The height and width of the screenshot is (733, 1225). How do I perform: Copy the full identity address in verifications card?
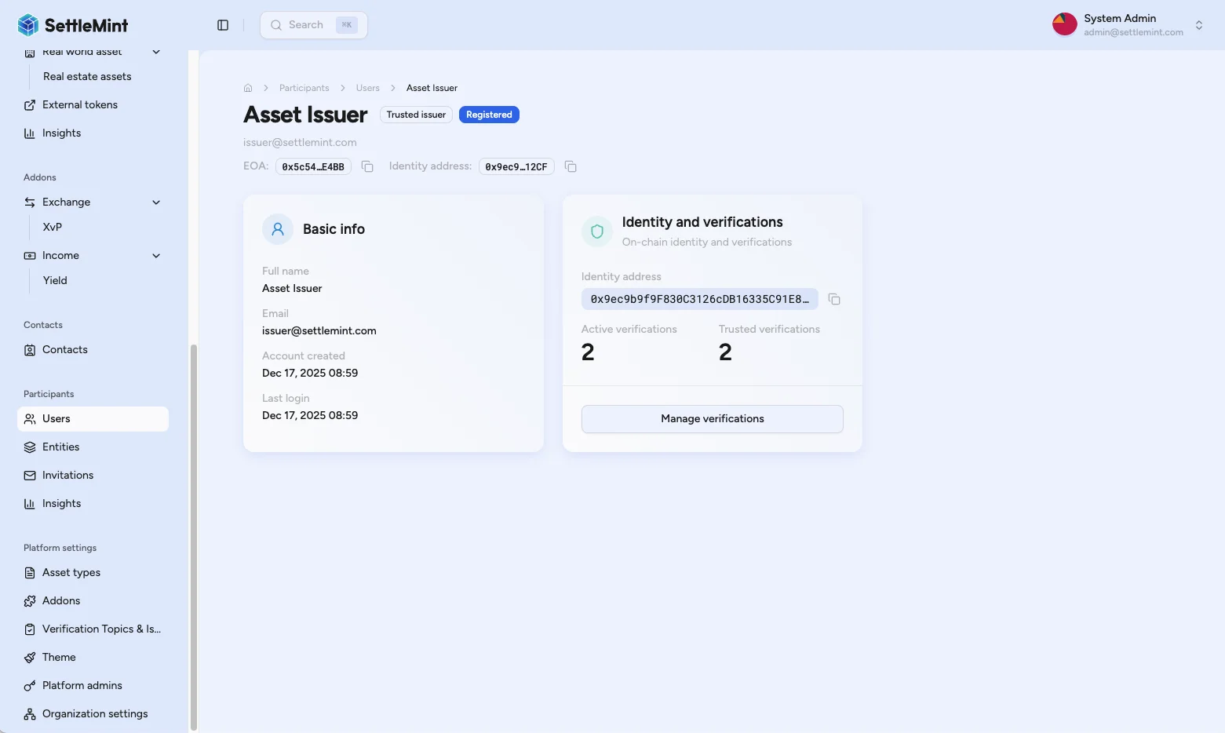pos(834,299)
